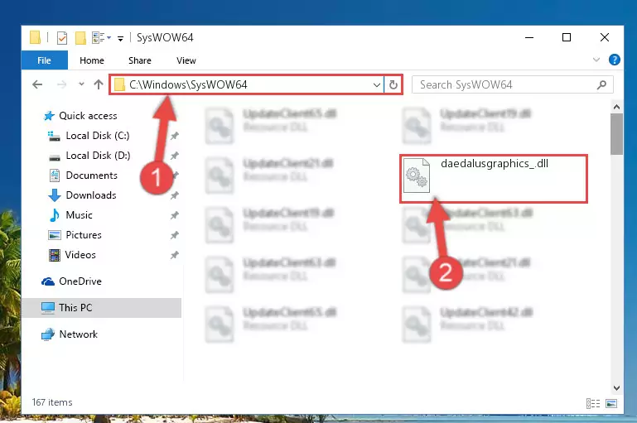Click the pin icon beside Local Disk (C:)
This screenshot has height=423, width=637.
pyautogui.click(x=174, y=136)
